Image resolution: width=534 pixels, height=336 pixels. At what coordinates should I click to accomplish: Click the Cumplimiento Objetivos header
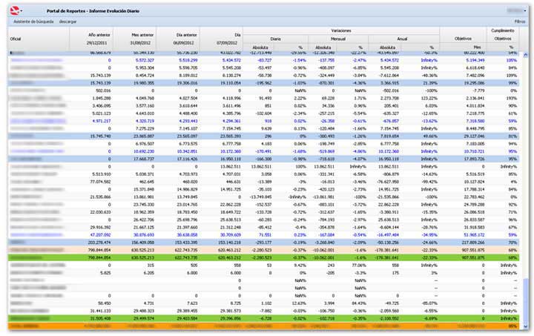[503, 35]
